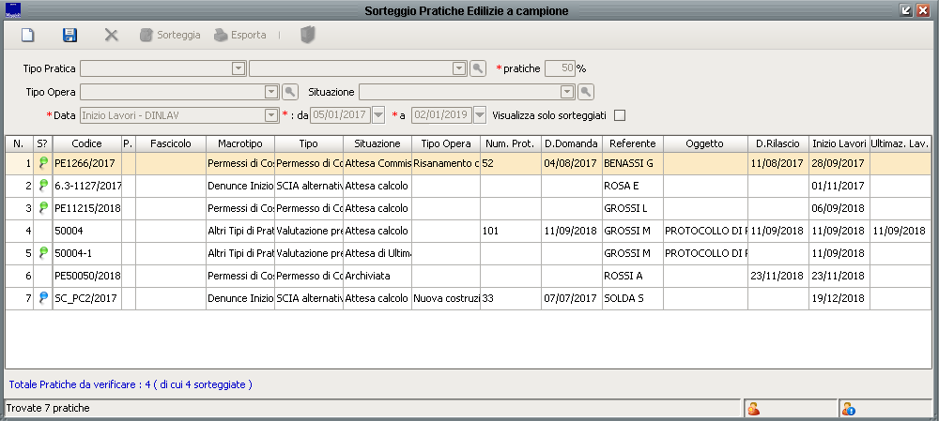939x421 pixels.
Task: Sort by the Codice column header
Action: pyautogui.click(x=86, y=143)
